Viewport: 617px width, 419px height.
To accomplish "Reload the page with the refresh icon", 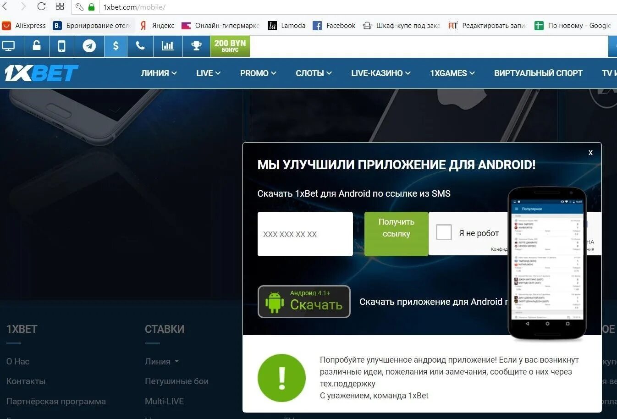I will [41, 6].
